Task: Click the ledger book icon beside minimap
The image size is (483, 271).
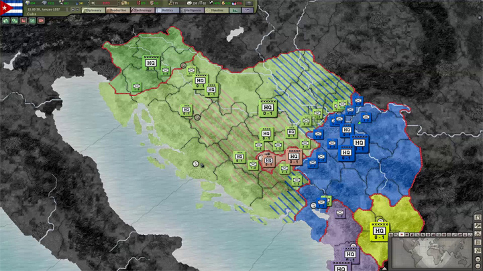Action: pyautogui.click(x=478, y=242)
